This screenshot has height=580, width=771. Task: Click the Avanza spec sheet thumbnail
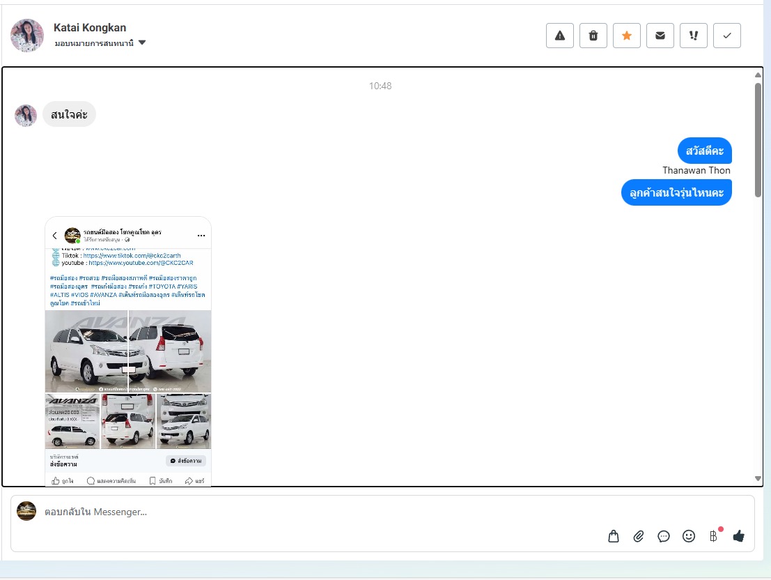click(x=72, y=422)
